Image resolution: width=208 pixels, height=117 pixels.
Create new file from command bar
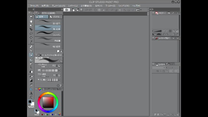point(73,10)
